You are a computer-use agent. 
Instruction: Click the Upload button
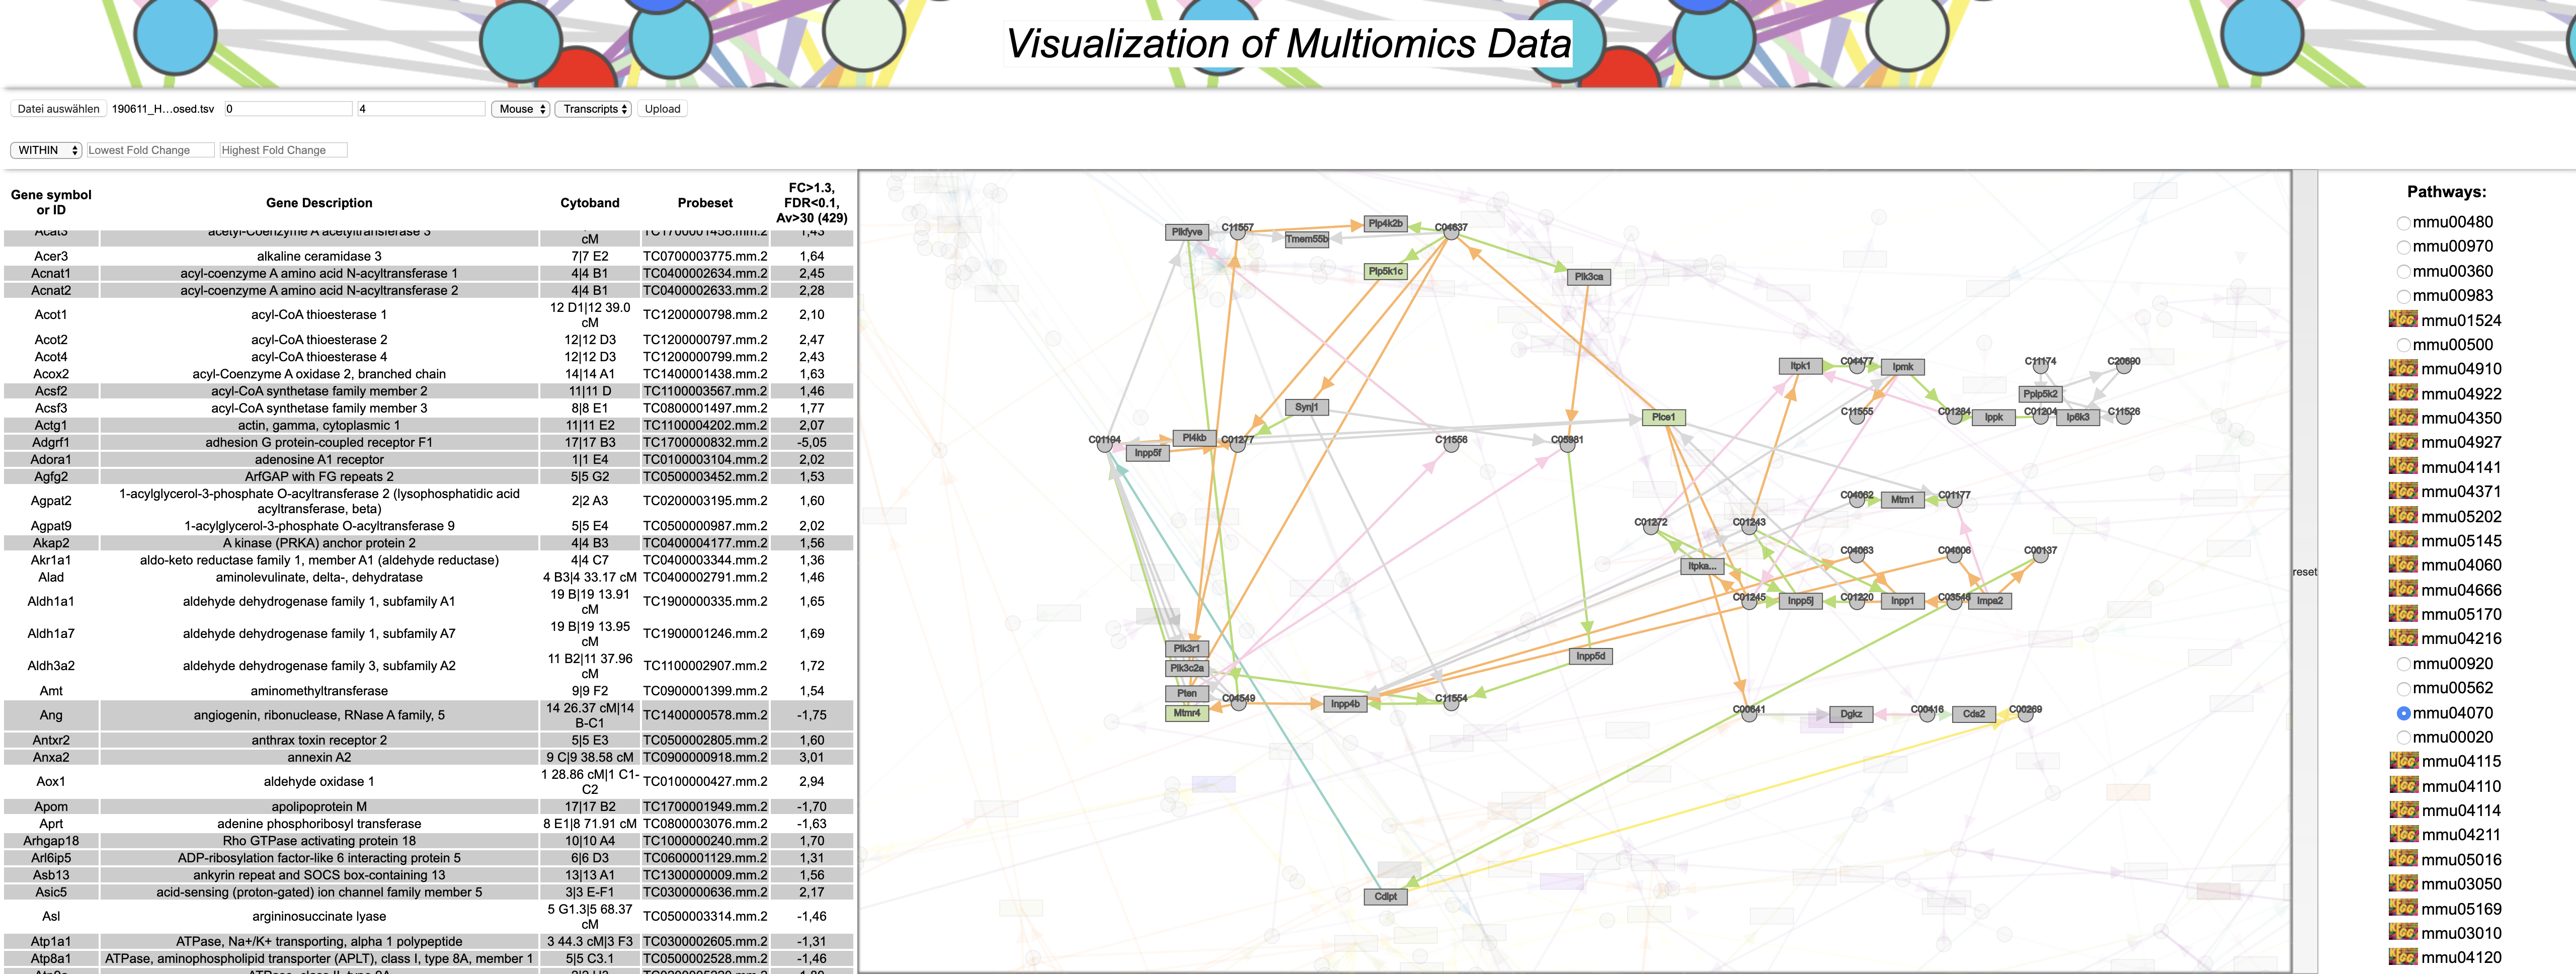(x=662, y=109)
